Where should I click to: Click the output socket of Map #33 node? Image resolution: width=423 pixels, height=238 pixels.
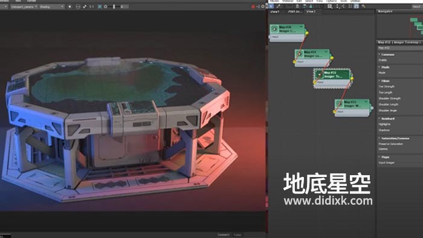pyautogui.click(x=372, y=108)
